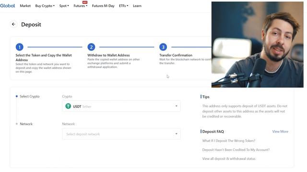Screen dimensions: 307x172
Task: Click the Deposit page title
Action: tap(31, 24)
